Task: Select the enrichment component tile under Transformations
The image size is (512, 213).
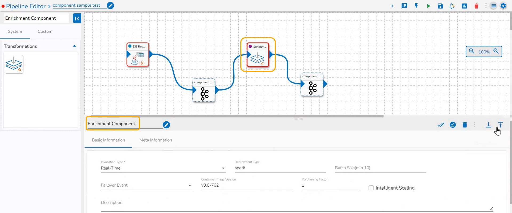Action: point(14,64)
